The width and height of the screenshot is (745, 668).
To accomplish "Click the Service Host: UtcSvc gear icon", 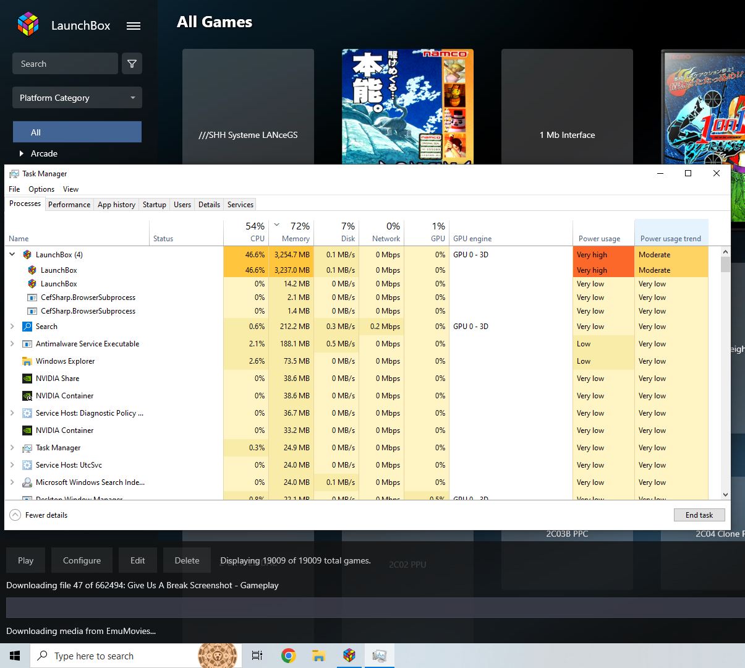I will [x=27, y=465].
